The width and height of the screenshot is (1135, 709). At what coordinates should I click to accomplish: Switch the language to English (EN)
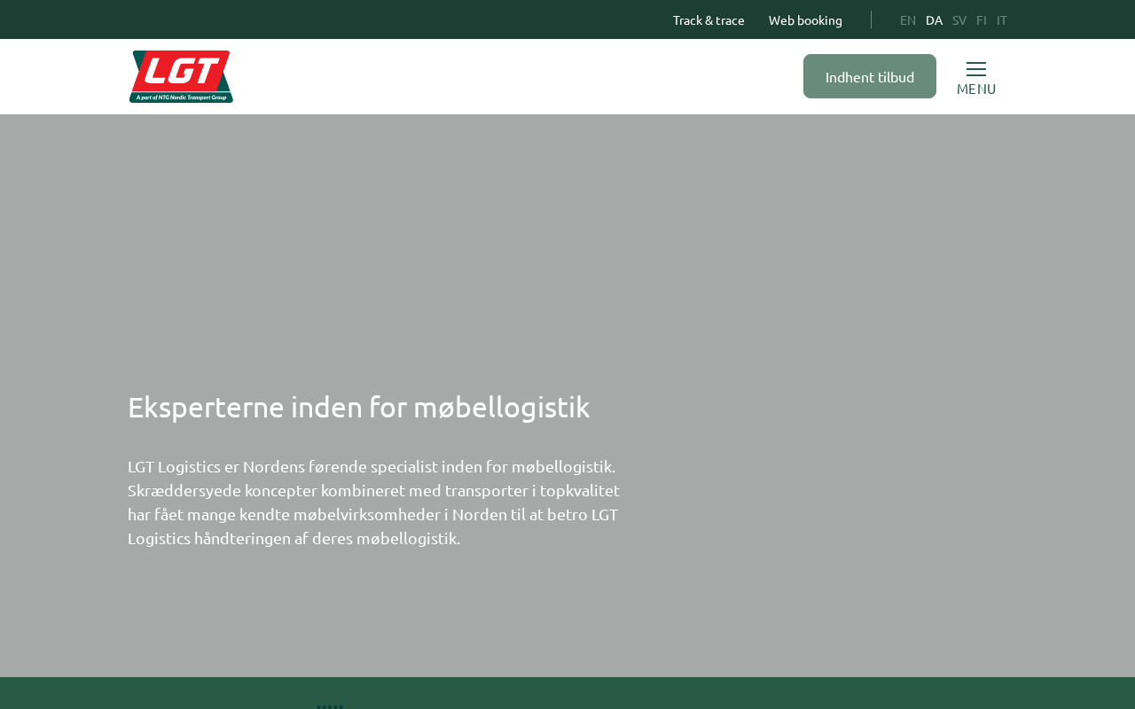[907, 19]
